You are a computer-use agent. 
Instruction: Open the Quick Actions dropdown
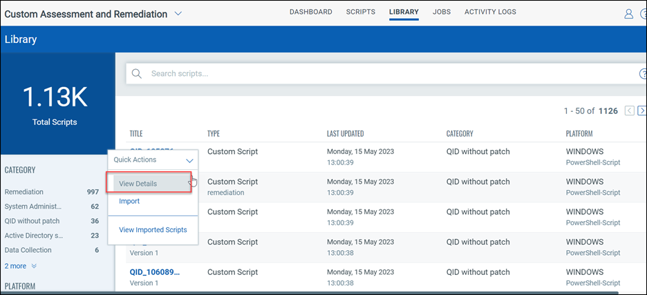point(153,160)
